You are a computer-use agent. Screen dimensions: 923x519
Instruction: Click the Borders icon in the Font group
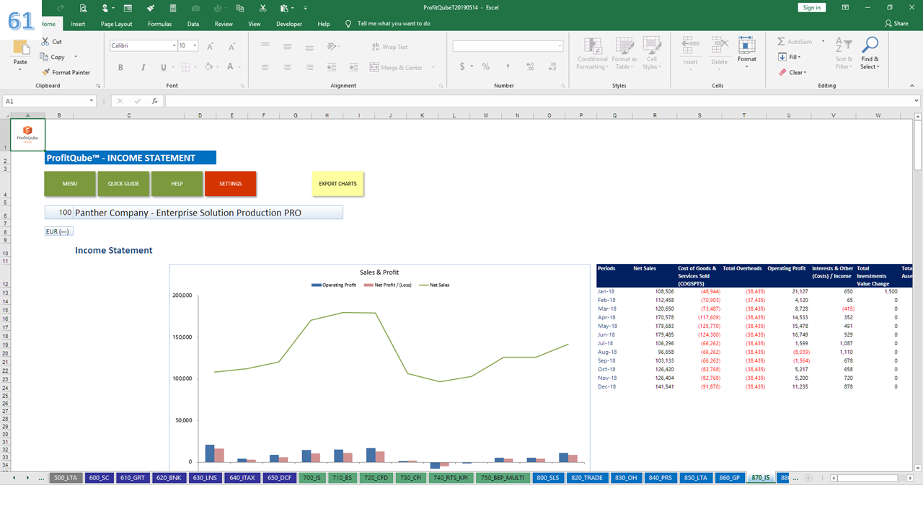click(185, 67)
